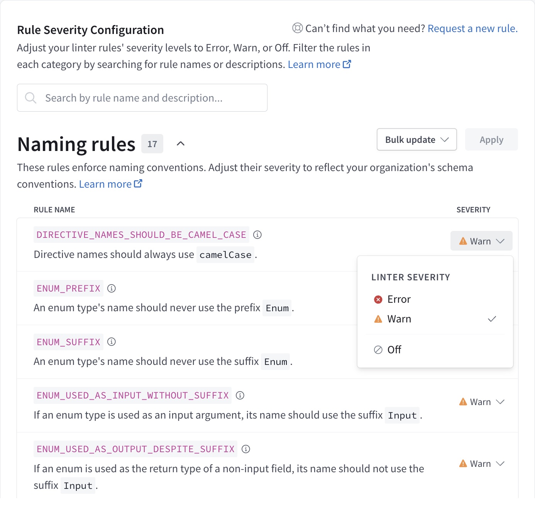
Task: Click the red Error severity icon in the popup
Action: click(x=378, y=299)
